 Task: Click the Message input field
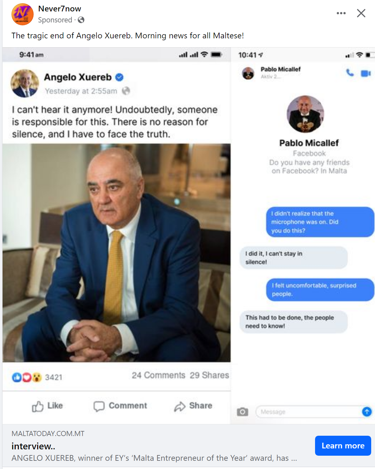(308, 412)
